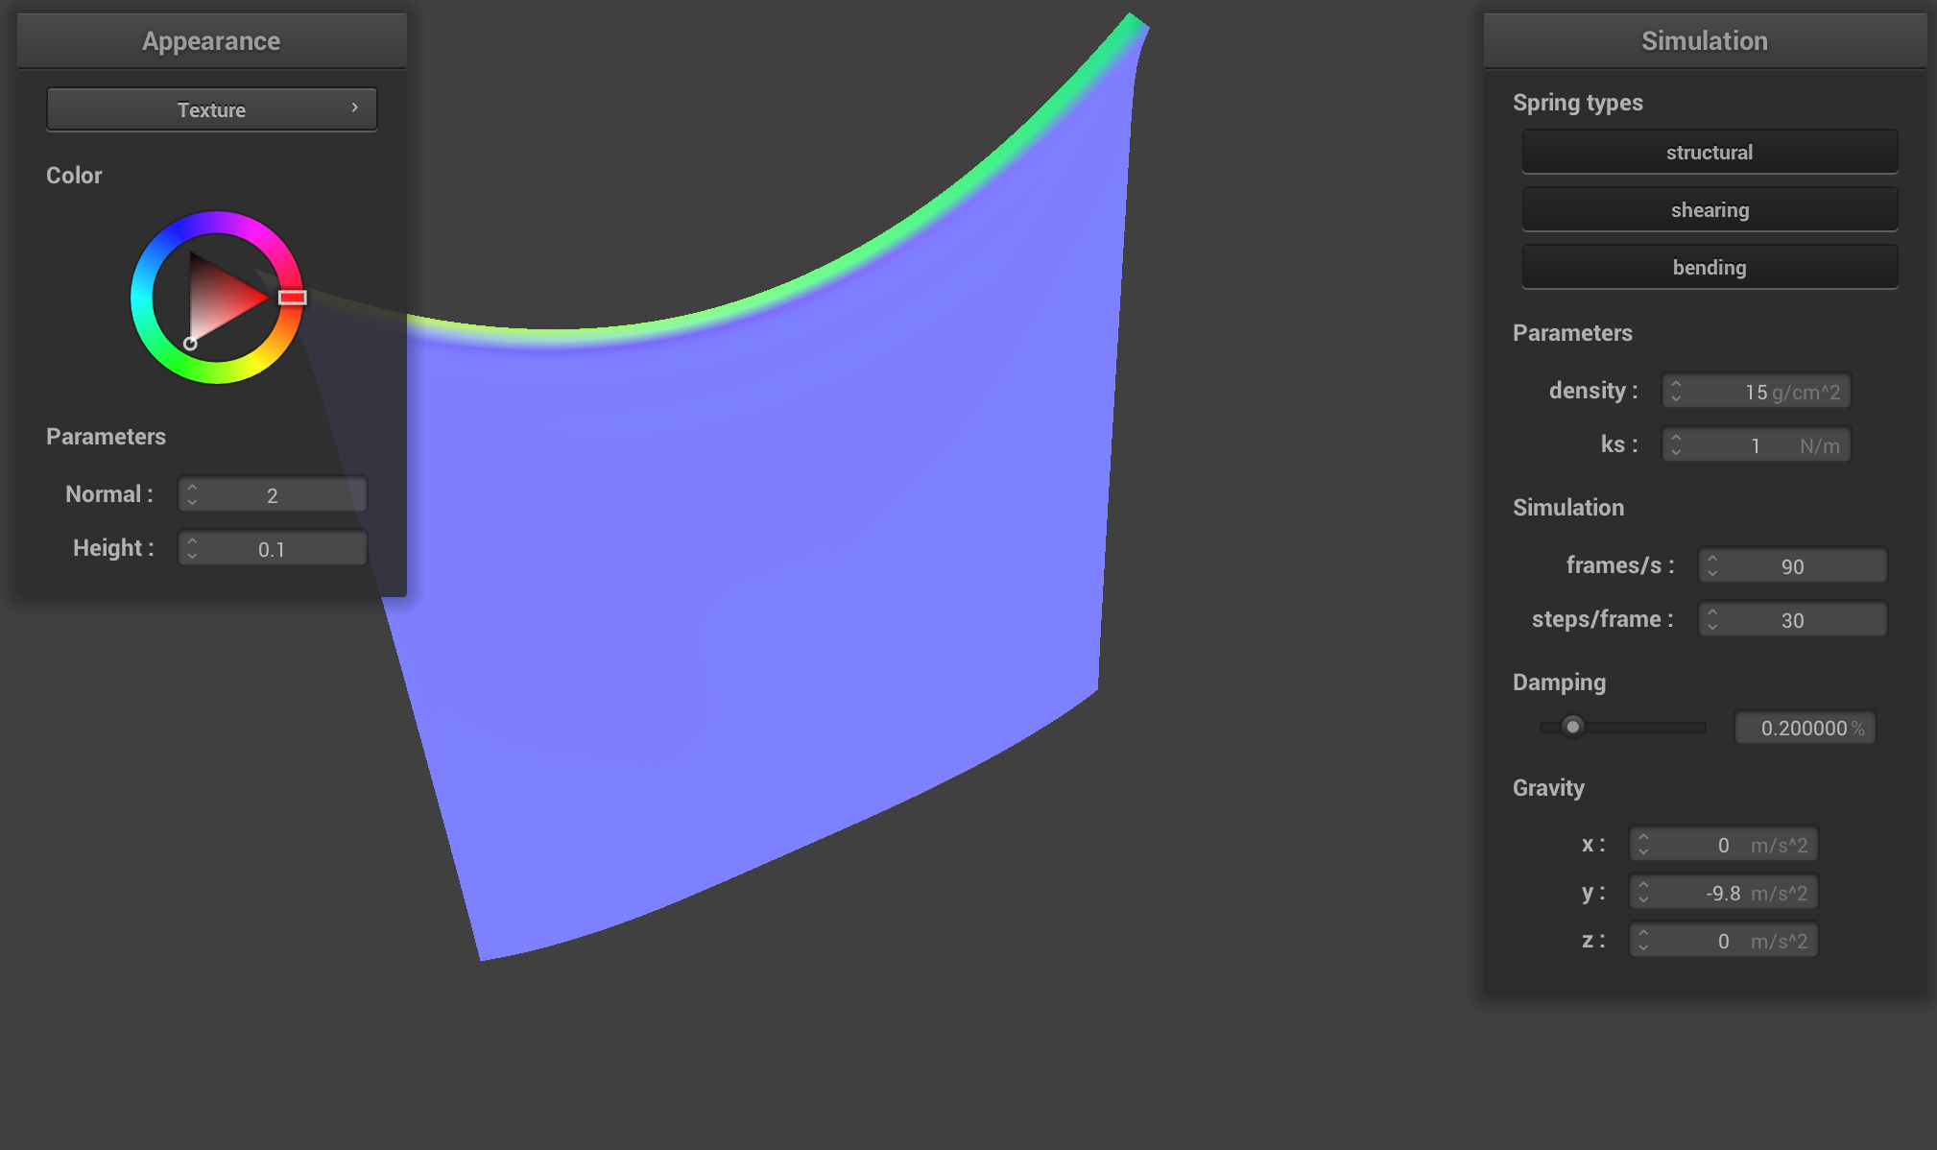Viewport: 1937px width, 1150px height.
Task: Click the ks stepper arrows
Action: coord(1676,444)
